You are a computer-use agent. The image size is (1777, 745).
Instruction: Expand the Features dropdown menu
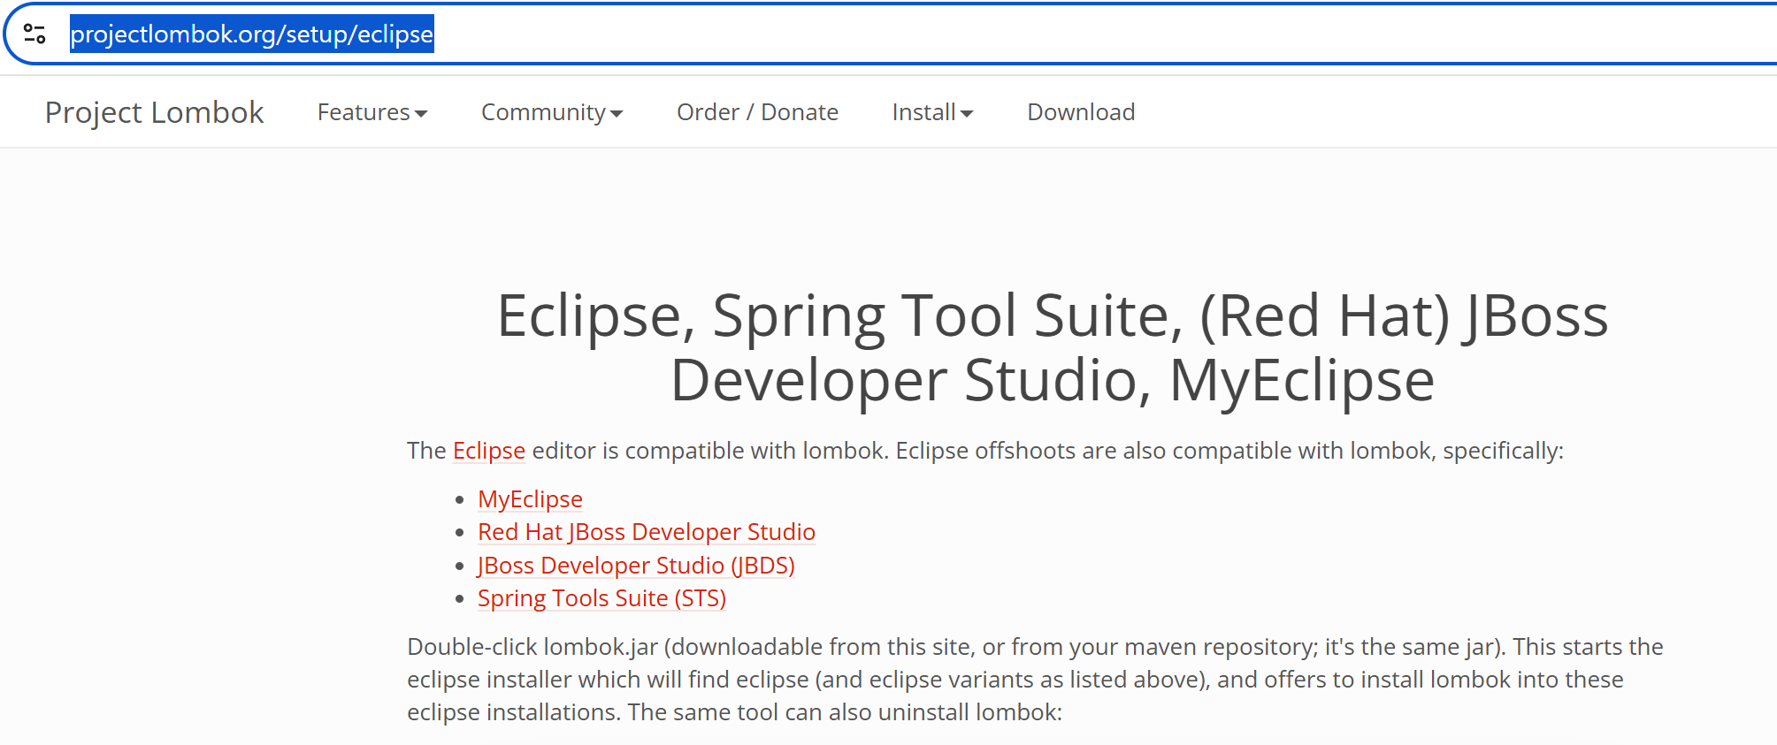coord(372,112)
